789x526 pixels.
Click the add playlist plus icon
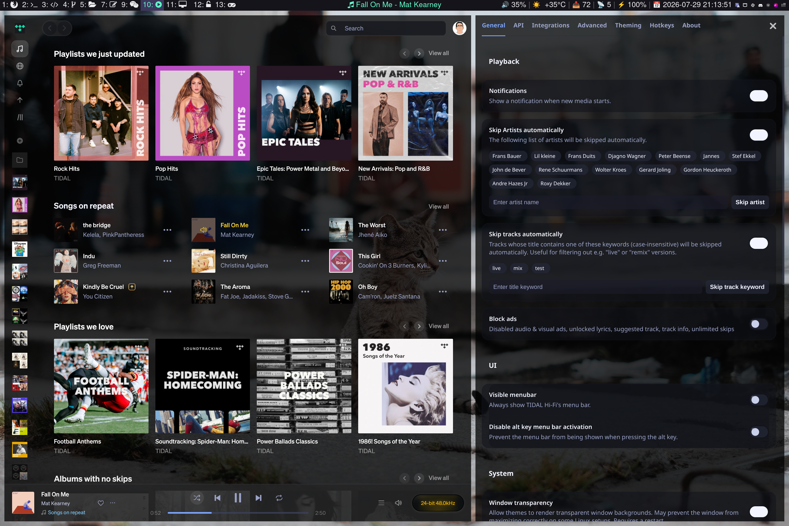click(20, 141)
